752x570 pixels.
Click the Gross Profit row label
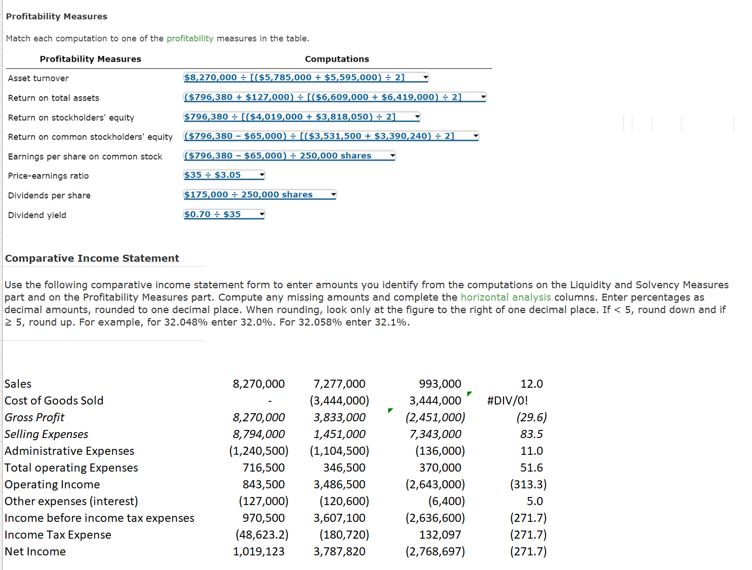(x=35, y=417)
